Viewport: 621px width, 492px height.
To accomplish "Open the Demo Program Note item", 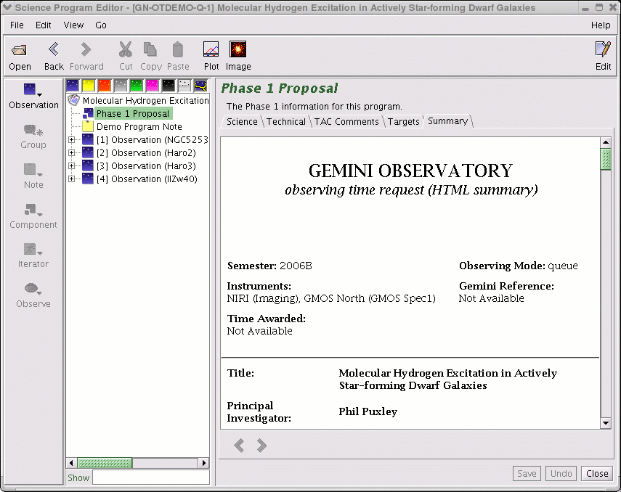I will pyautogui.click(x=133, y=127).
